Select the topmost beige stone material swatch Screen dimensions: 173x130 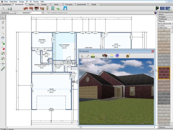pyautogui.click(x=164, y=35)
